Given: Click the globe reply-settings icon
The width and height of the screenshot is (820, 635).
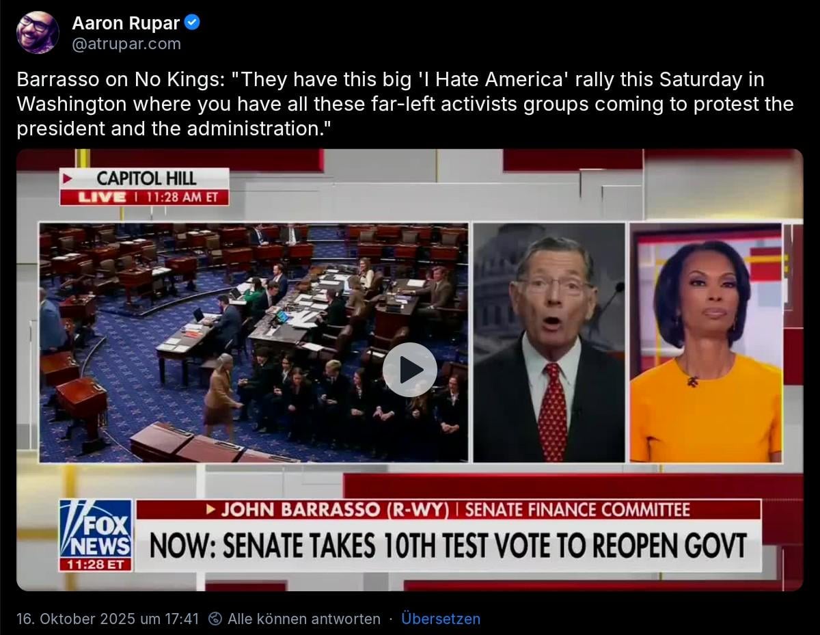Looking at the screenshot, I should coord(215,619).
